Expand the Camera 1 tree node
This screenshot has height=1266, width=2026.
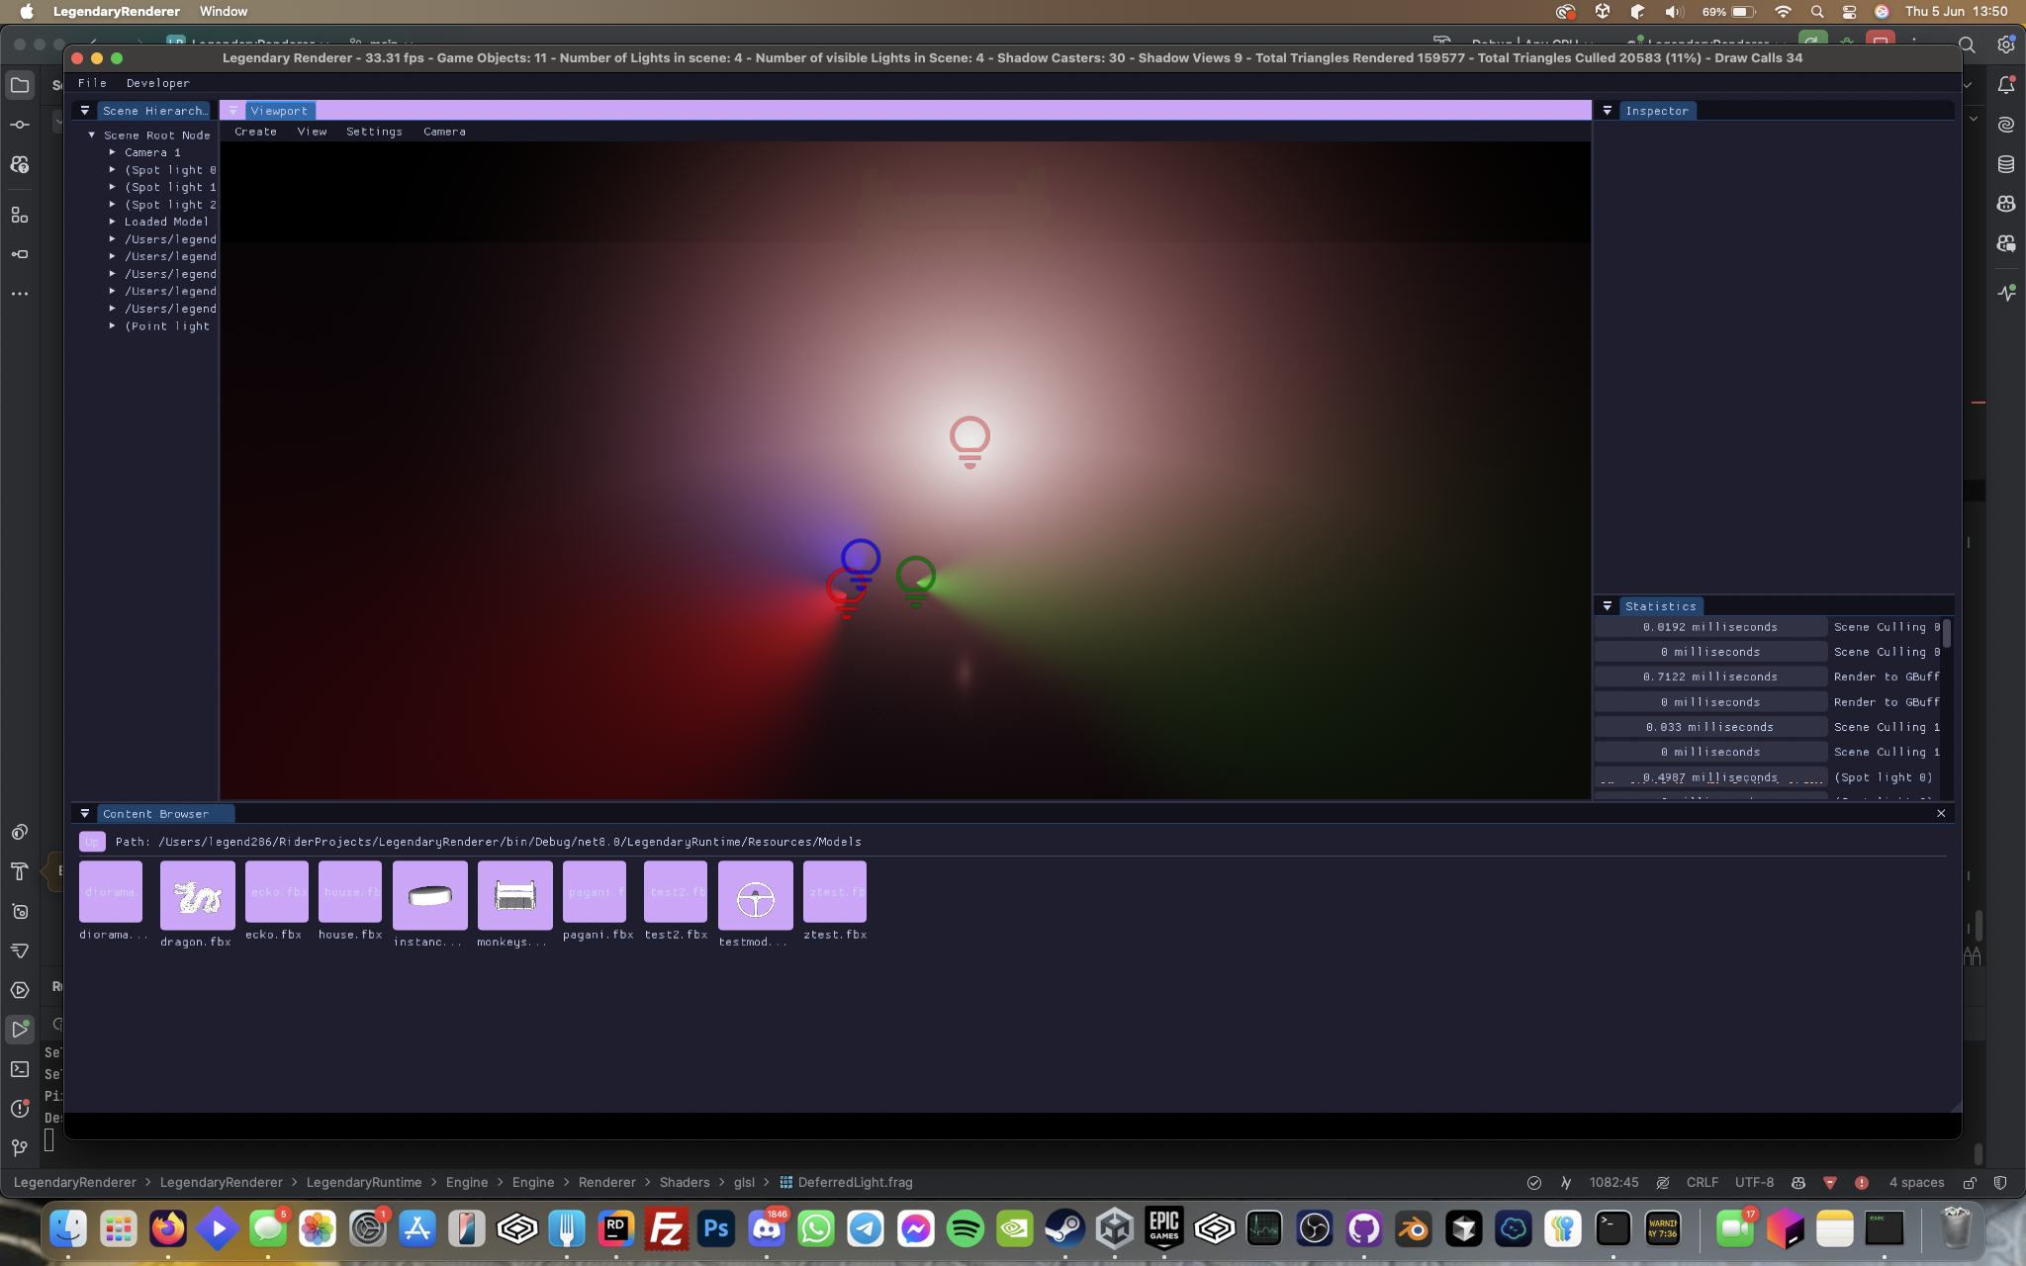(113, 152)
